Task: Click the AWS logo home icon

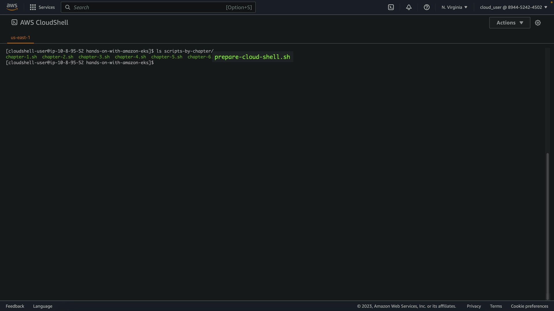Action: point(12,7)
